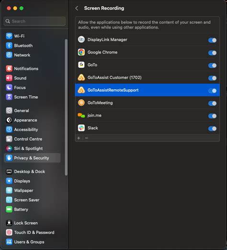Select the Slack row text
Screen dimensions: 227x250
pyautogui.click(x=92, y=128)
